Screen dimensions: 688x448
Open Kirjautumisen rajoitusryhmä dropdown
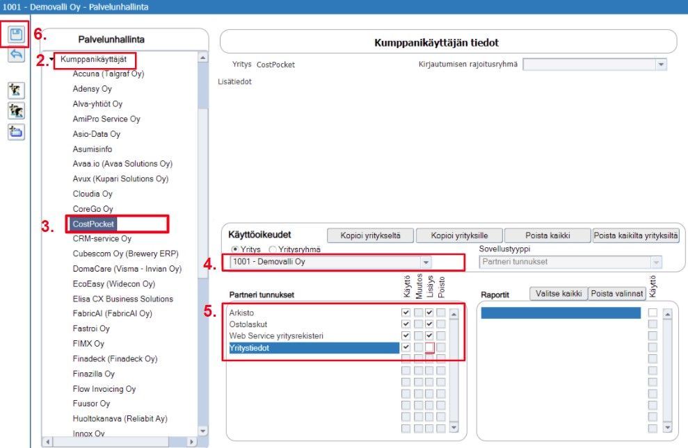tap(661, 65)
